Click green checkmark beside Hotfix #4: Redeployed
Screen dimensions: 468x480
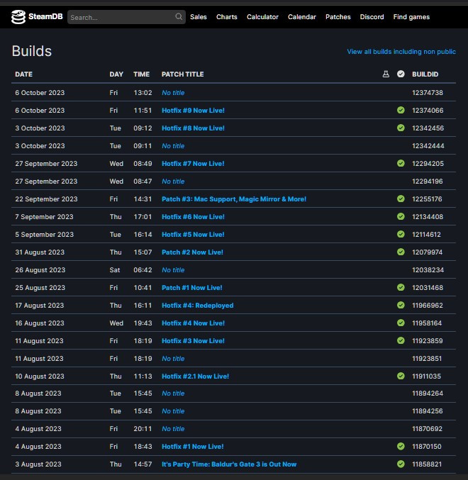401,306
